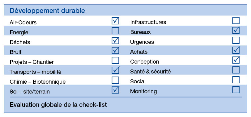This screenshot has height=117, width=251.
Task: Tick the Social checkbox
Action: point(236,80)
